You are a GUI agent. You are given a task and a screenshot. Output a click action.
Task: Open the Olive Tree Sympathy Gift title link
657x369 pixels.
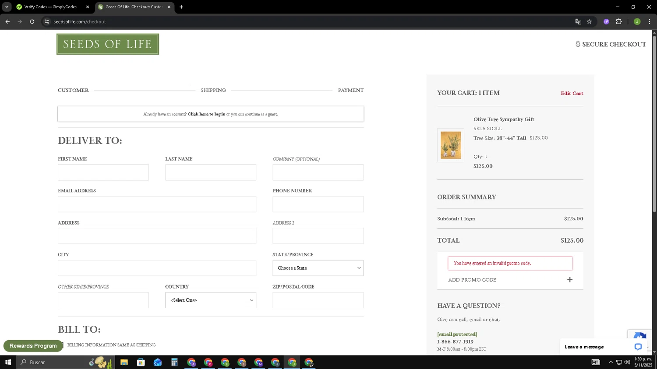(x=504, y=119)
